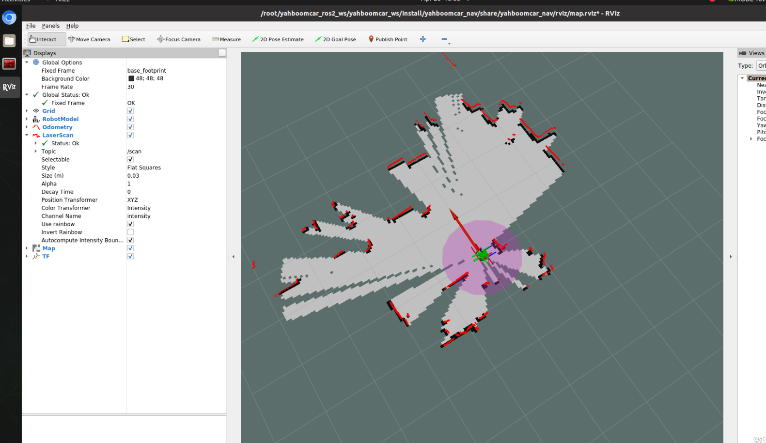Click the Global Options gear icon

tap(36, 62)
